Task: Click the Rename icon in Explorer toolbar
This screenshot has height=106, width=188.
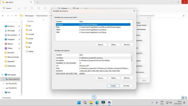Action: pos(38,8)
